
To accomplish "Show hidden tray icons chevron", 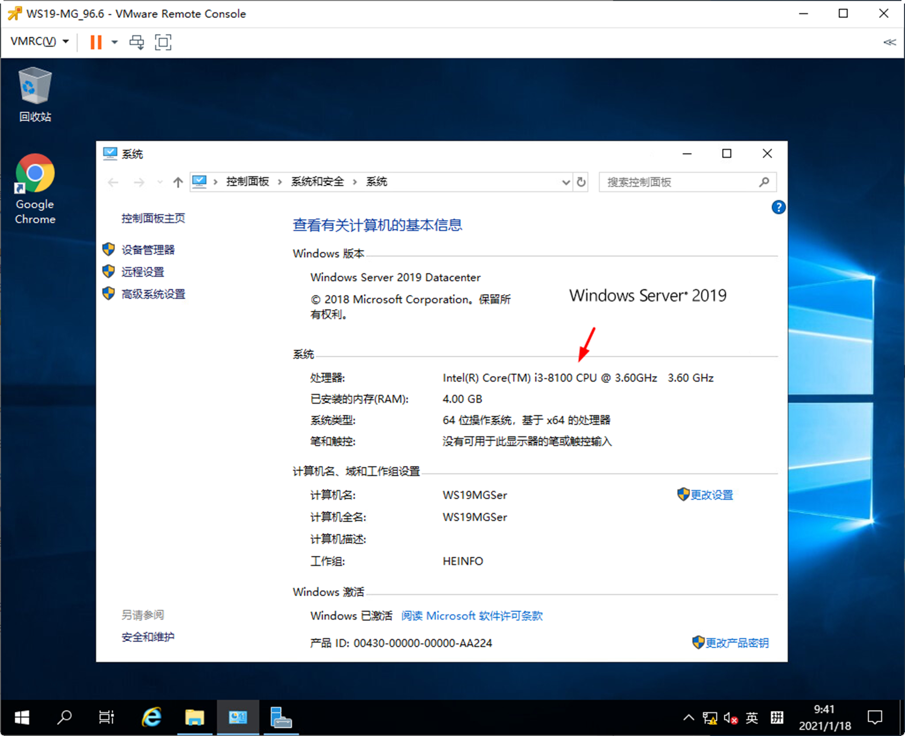I will [688, 718].
